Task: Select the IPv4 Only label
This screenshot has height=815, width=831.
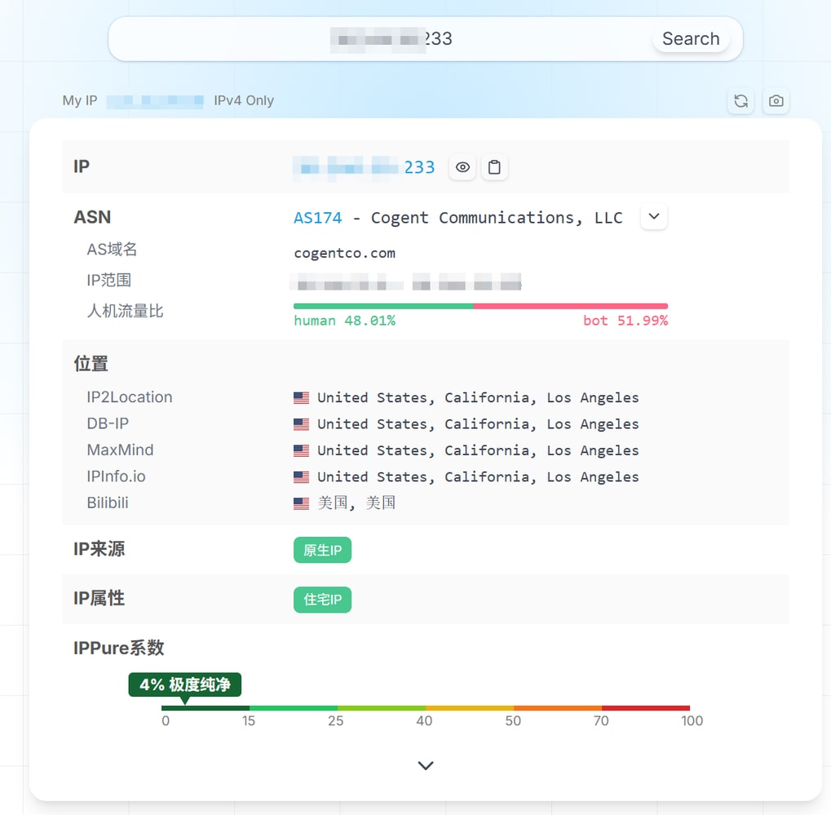Action: click(x=242, y=101)
